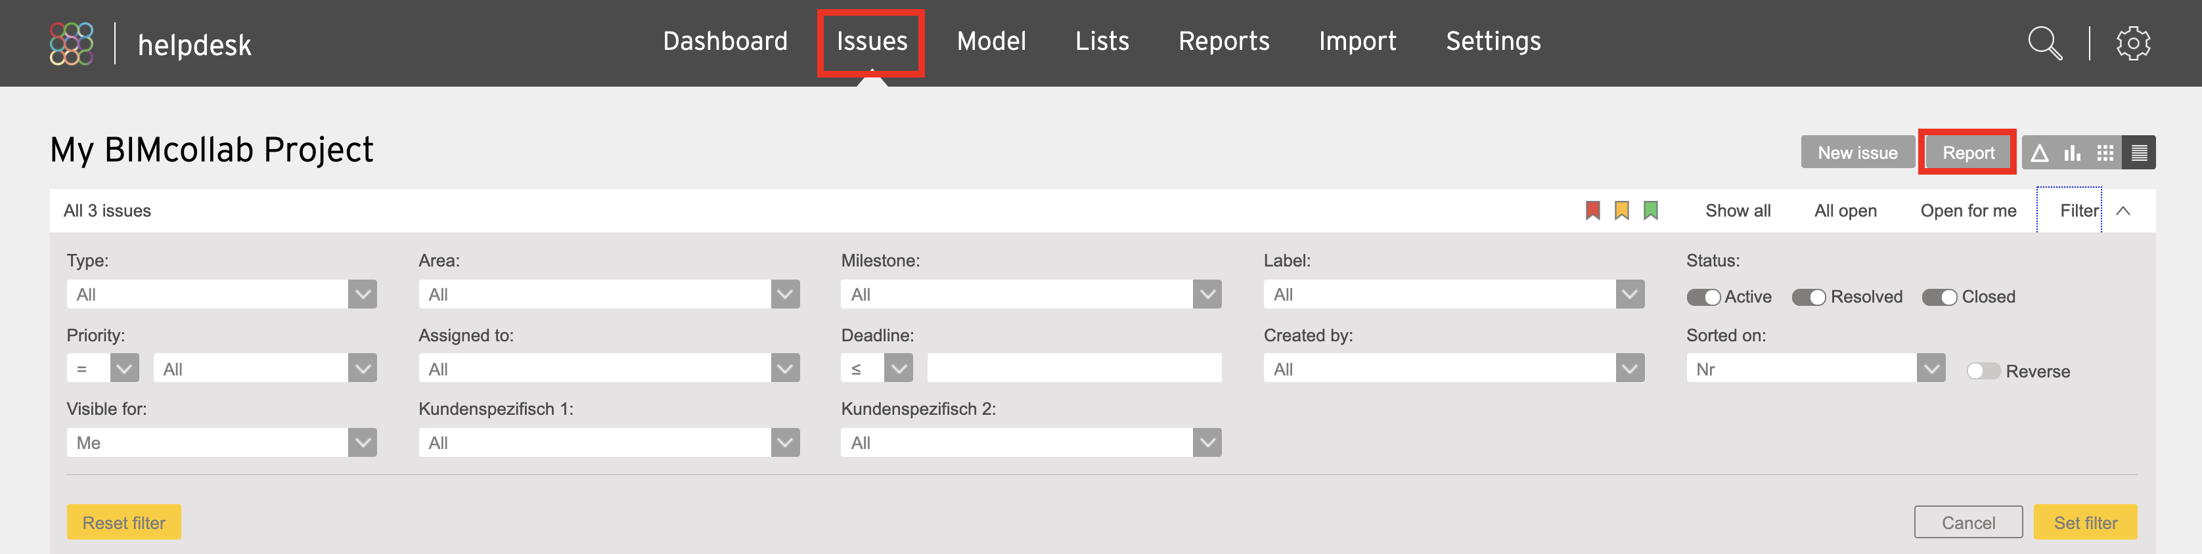Select the Issues tab
Viewport: 2202px width, 554px height.
[x=872, y=41]
